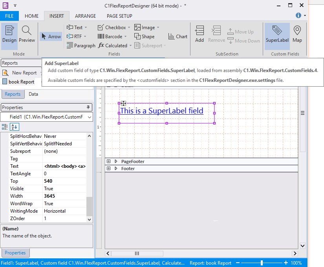This screenshot has width=324, height=267.
Task: Insert an Image field
Action: pos(145,27)
